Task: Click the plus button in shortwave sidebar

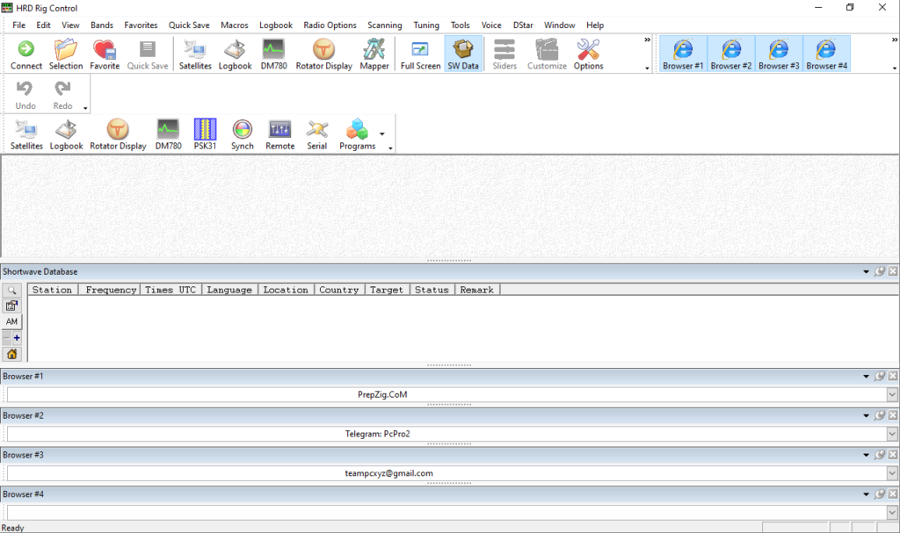Action: pyautogui.click(x=17, y=338)
